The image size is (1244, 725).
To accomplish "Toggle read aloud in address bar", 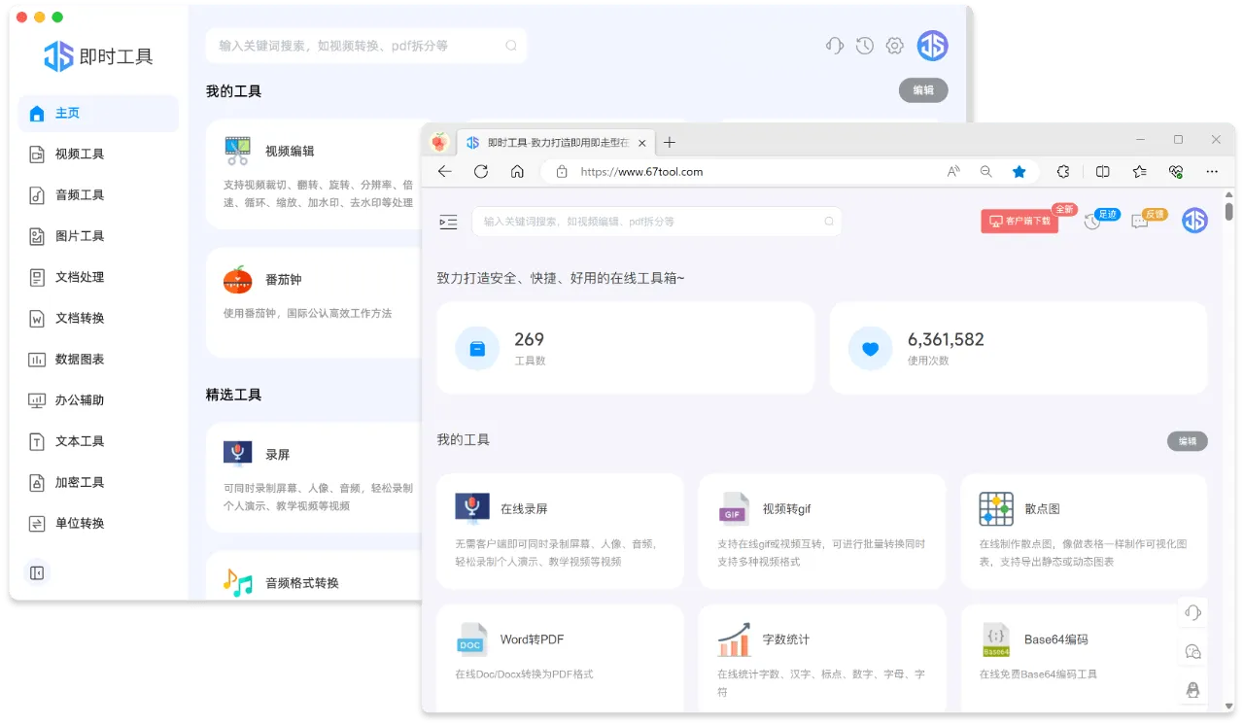I will (x=953, y=172).
